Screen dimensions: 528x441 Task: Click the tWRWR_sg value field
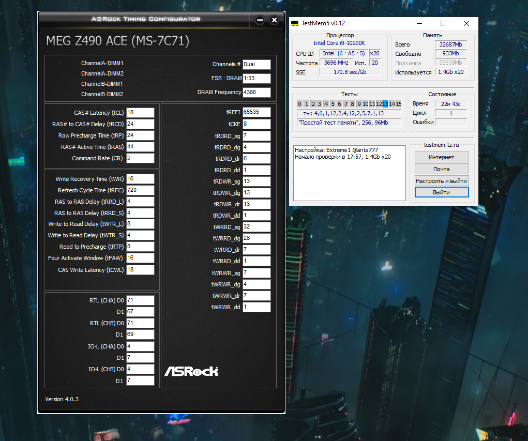click(257, 273)
